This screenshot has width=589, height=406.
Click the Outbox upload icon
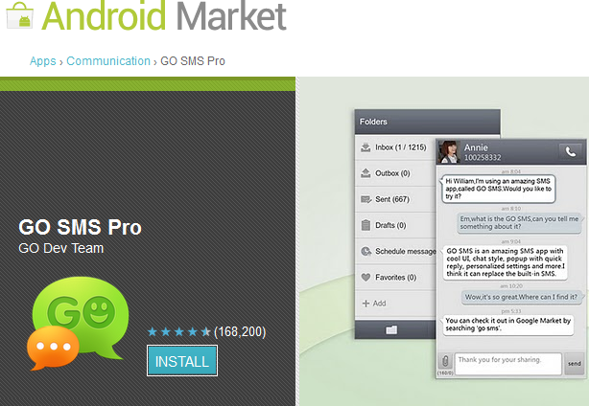pyautogui.click(x=365, y=173)
